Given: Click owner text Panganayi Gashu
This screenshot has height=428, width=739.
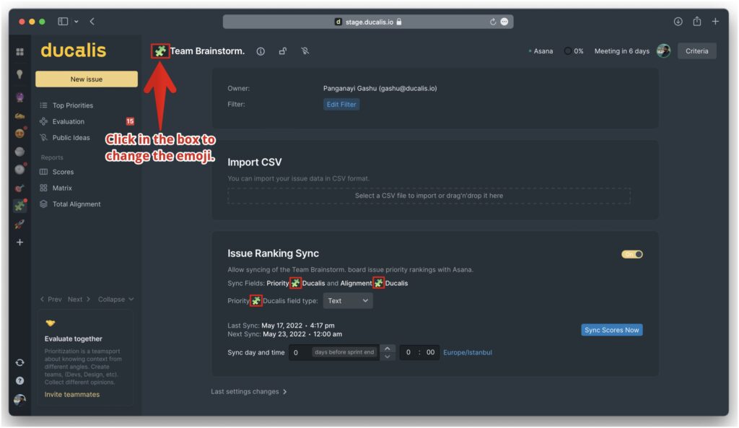Looking at the screenshot, I should (380, 89).
